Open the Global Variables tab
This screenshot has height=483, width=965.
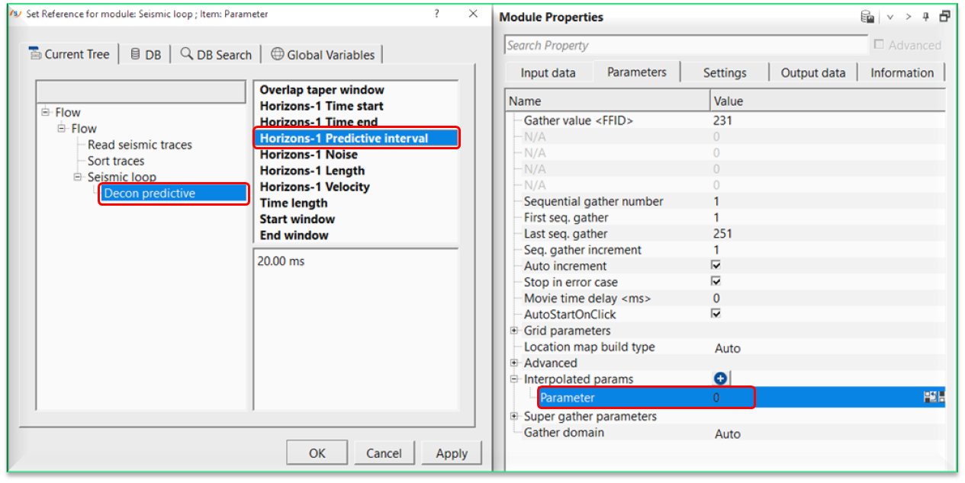pyautogui.click(x=323, y=54)
